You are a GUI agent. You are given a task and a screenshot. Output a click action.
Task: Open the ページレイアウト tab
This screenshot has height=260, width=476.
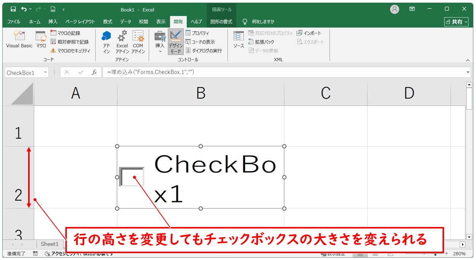[80, 22]
